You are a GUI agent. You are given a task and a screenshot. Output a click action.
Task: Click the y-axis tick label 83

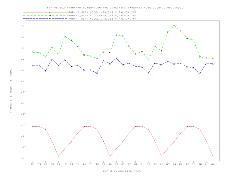23,26
